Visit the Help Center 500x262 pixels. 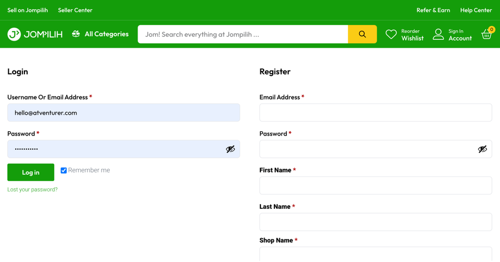tap(476, 10)
